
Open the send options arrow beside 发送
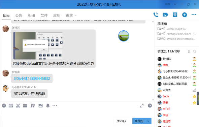coord(148,121)
